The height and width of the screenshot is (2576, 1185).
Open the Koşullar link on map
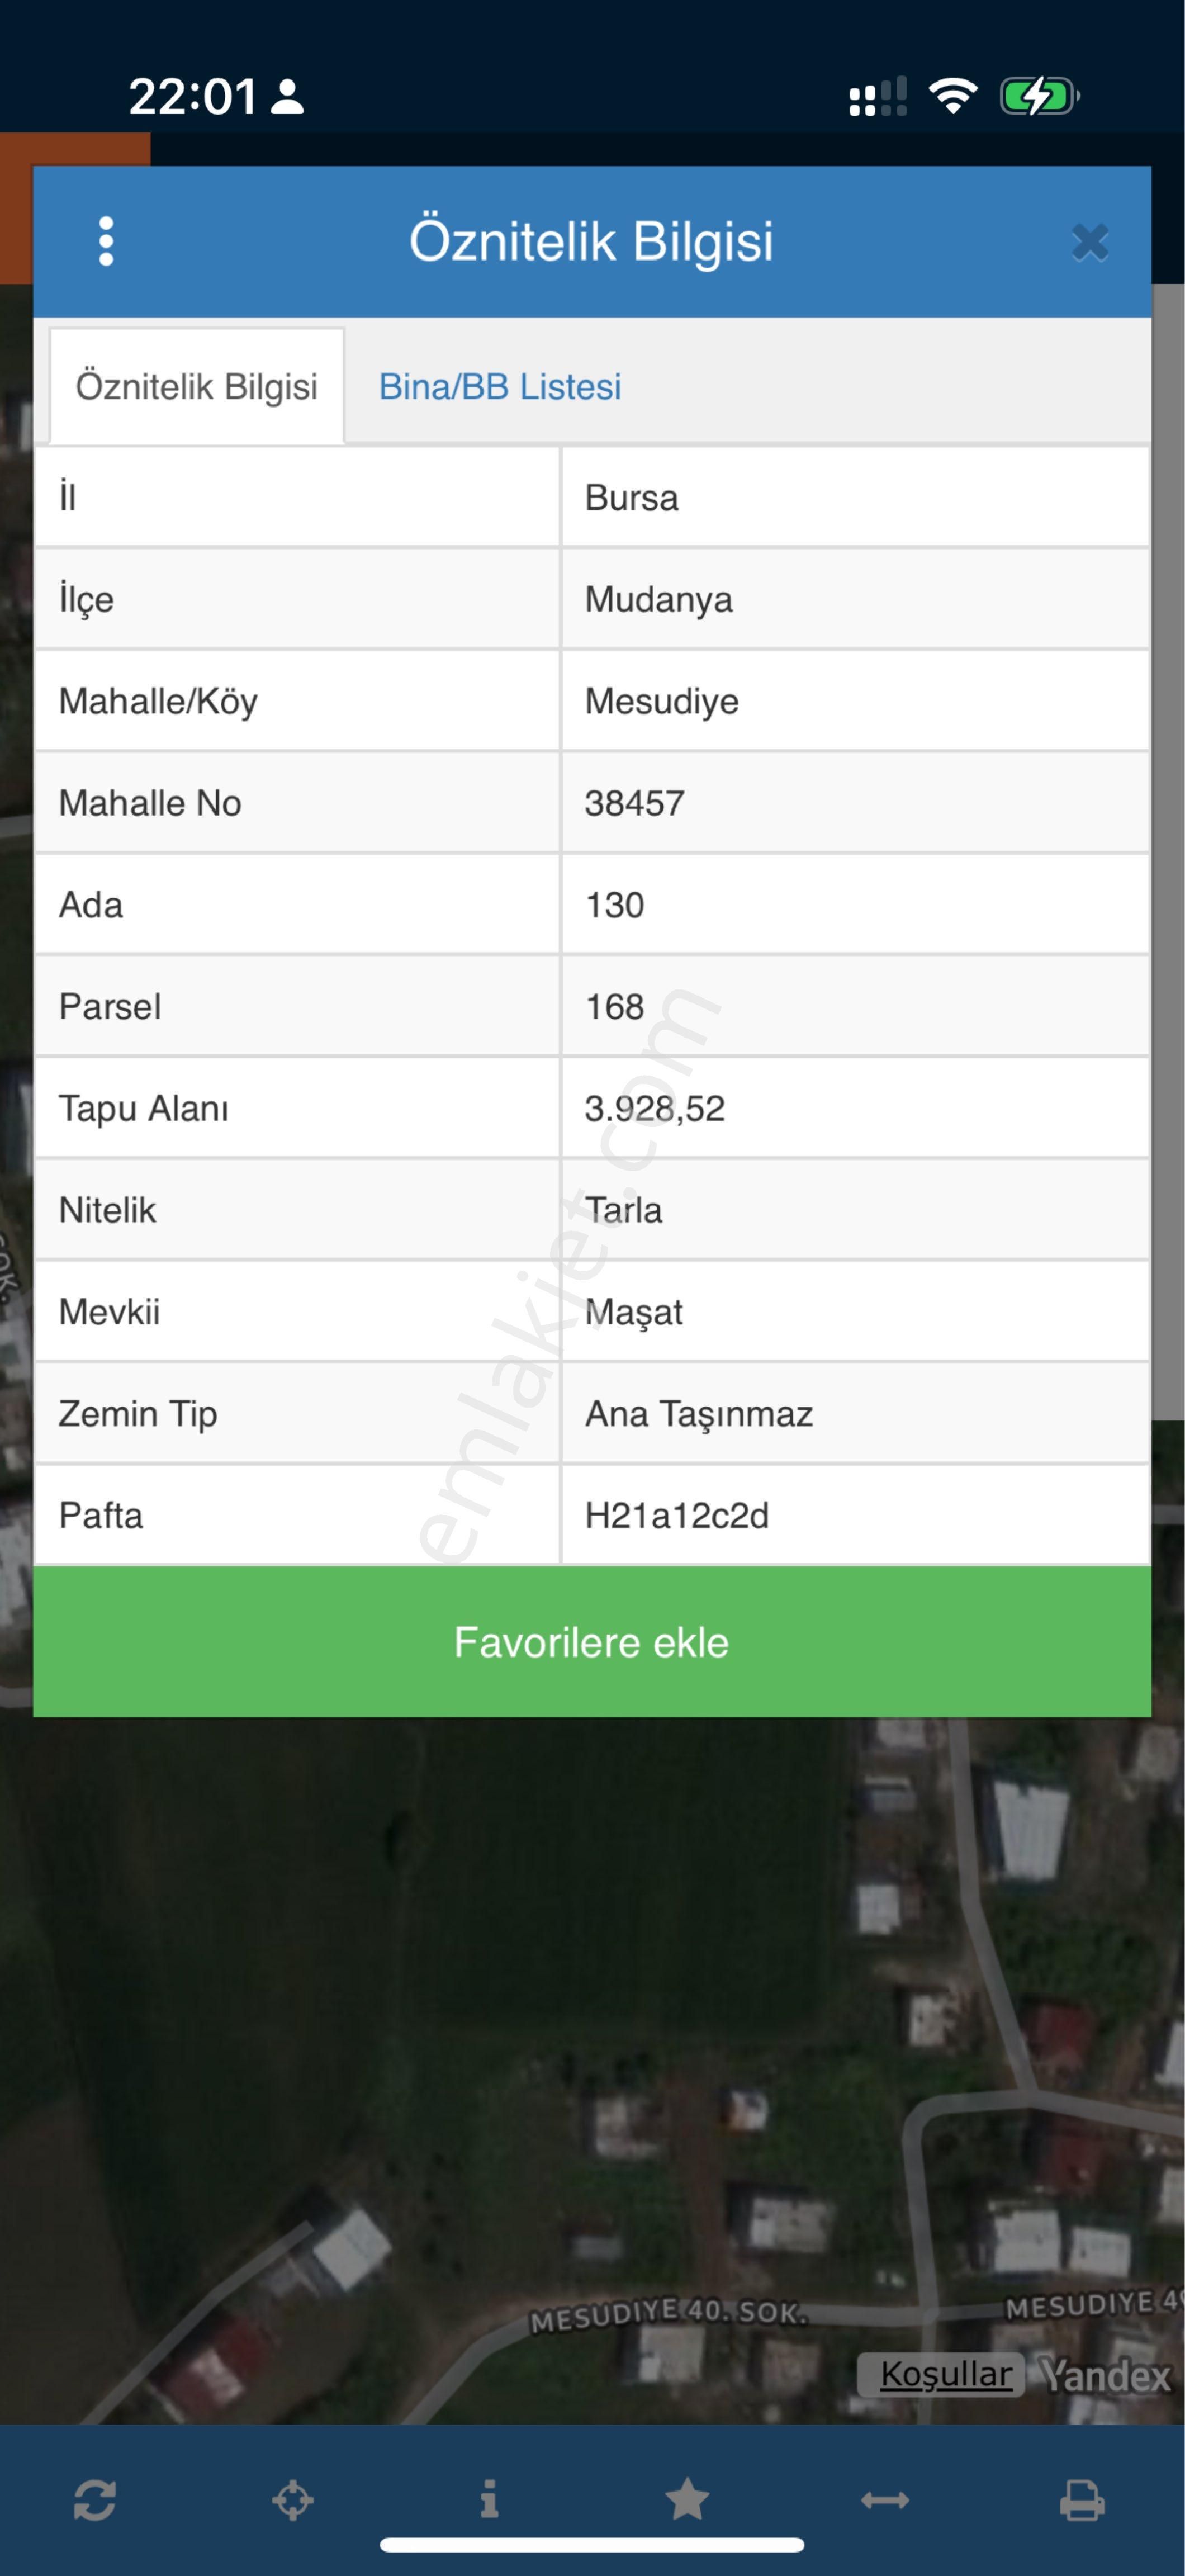945,2374
